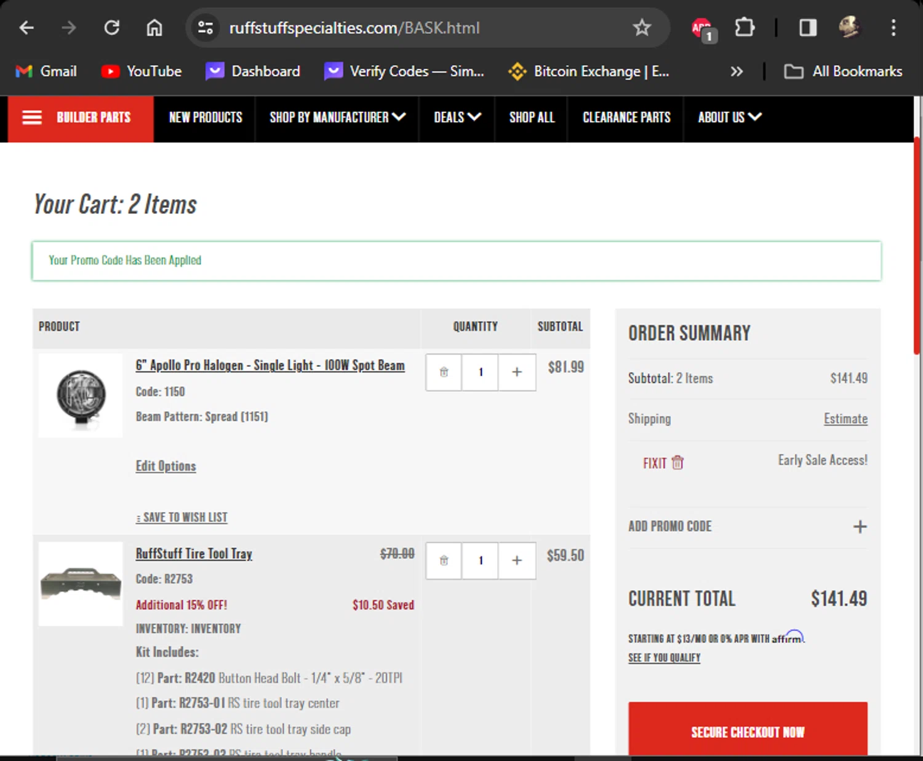Screen dimensions: 923x761
Task: Expand the Deals dropdown menu
Action: tap(457, 117)
